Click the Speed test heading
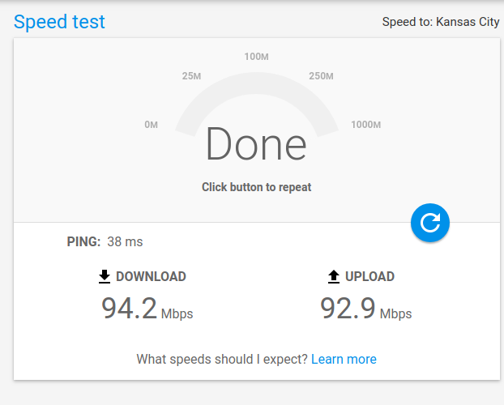The width and height of the screenshot is (504, 405). pos(59,22)
